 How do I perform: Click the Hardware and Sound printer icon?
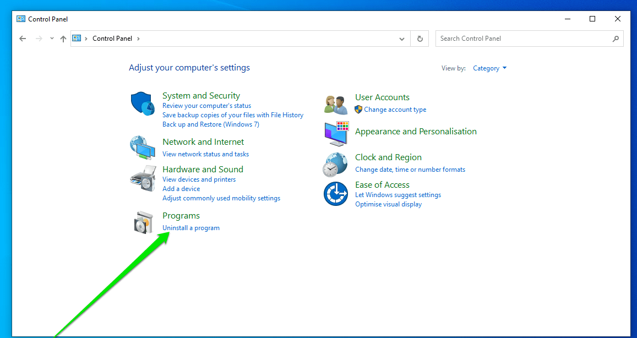tap(142, 178)
